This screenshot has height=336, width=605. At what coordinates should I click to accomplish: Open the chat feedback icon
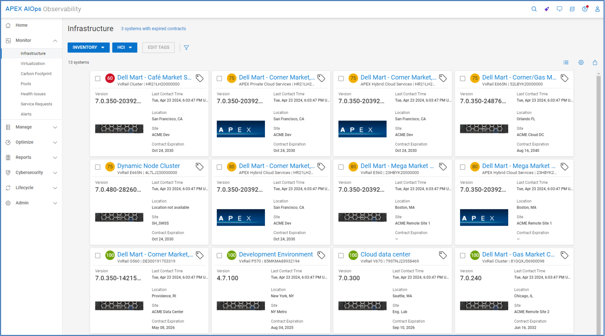point(559,9)
